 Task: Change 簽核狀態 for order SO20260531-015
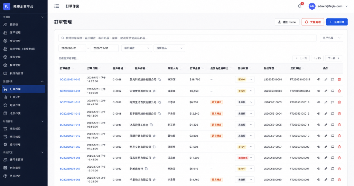click(x=244, y=80)
